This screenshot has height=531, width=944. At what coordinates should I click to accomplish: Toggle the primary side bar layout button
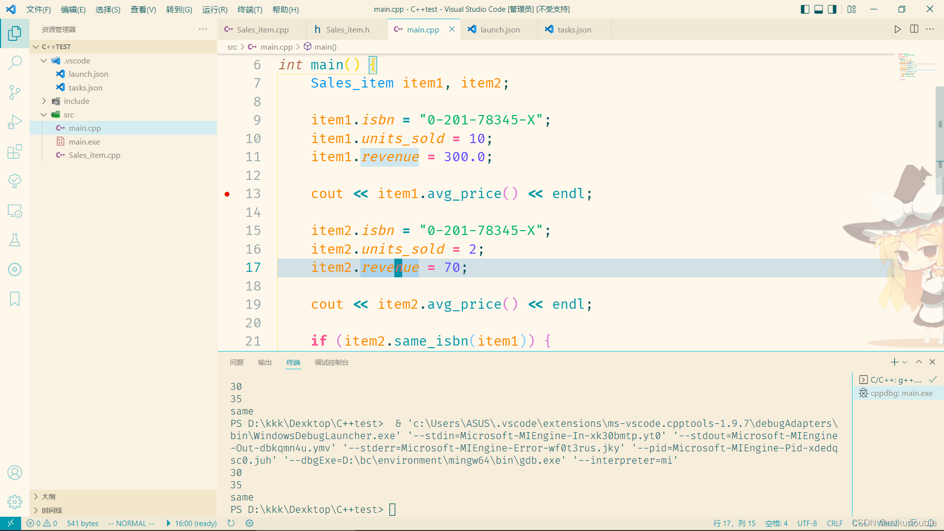point(805,9)
